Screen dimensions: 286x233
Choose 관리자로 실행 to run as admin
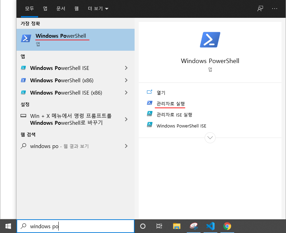pos(171,103)
